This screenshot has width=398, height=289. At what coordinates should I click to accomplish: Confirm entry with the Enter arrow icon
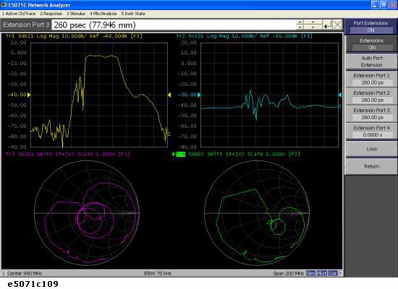point(328,25)
